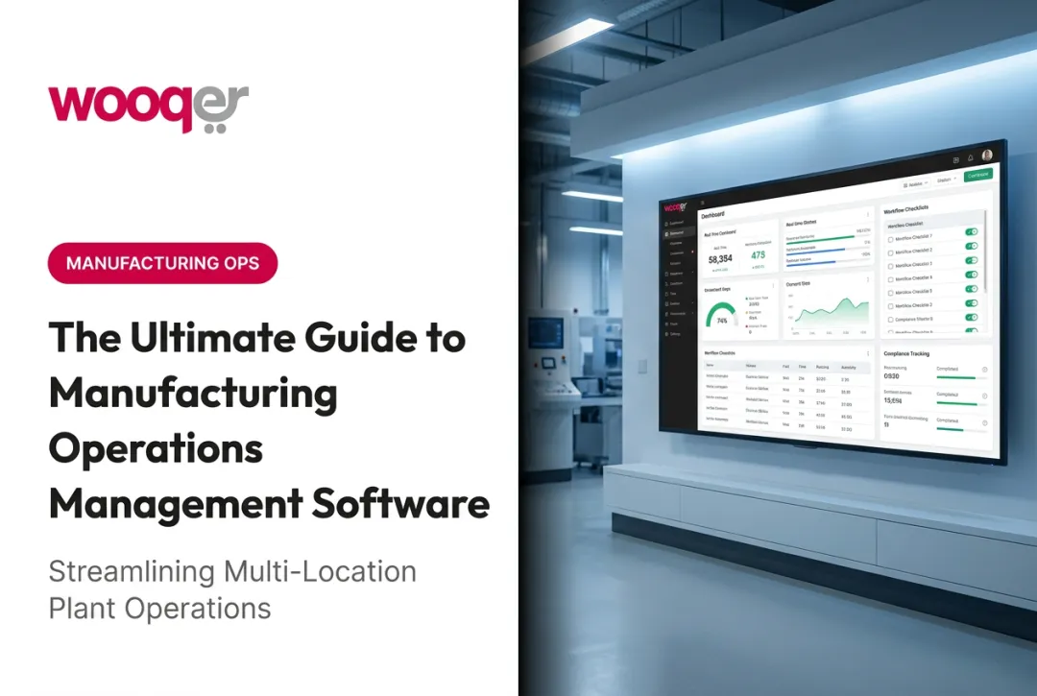This screenshot has height=696, width=1037.
Task: Tick the checkbox for Workflow Checklist 7
Action: pos(890,240)
